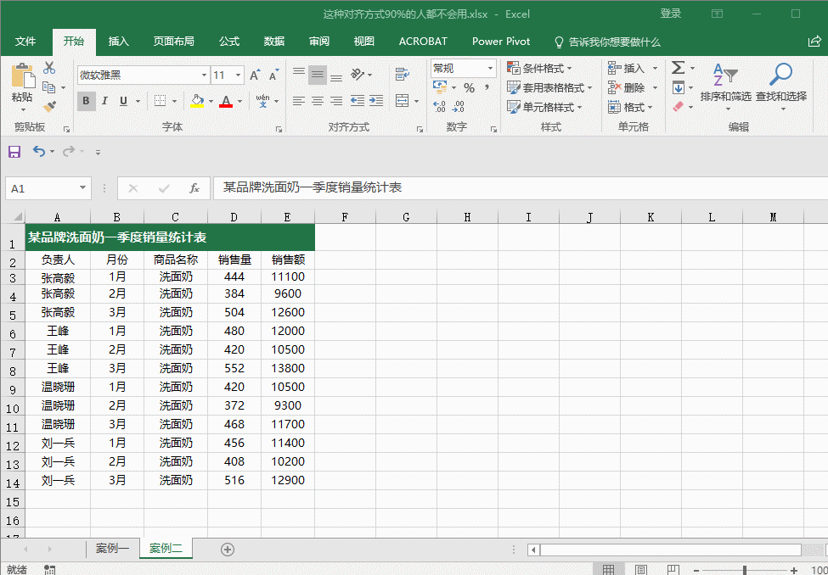Click the AutoSum sigma icon
This screenshot has height=575, width=828.
(678, 68)
